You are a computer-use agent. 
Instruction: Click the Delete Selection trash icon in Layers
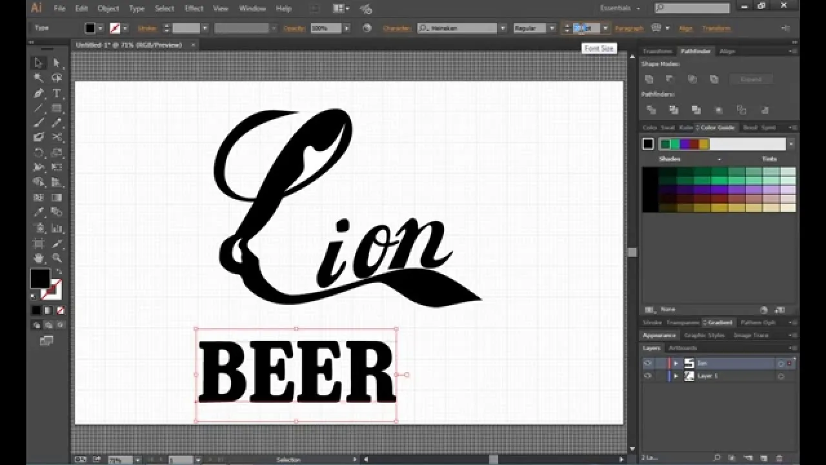point(779,457)
